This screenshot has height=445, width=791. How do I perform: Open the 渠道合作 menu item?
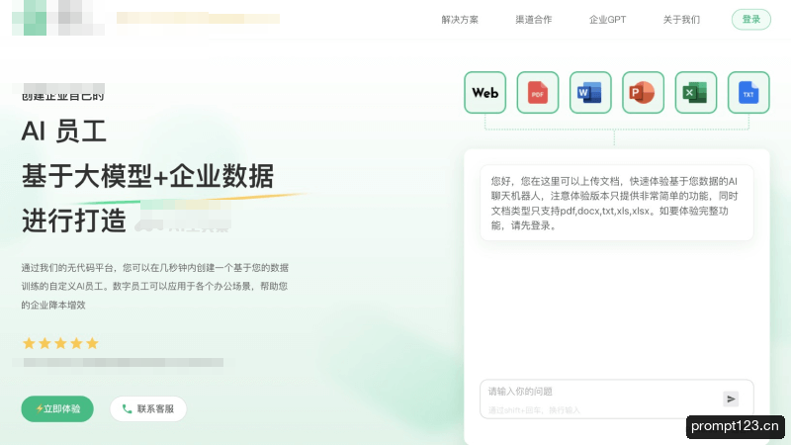coord(533,20)
